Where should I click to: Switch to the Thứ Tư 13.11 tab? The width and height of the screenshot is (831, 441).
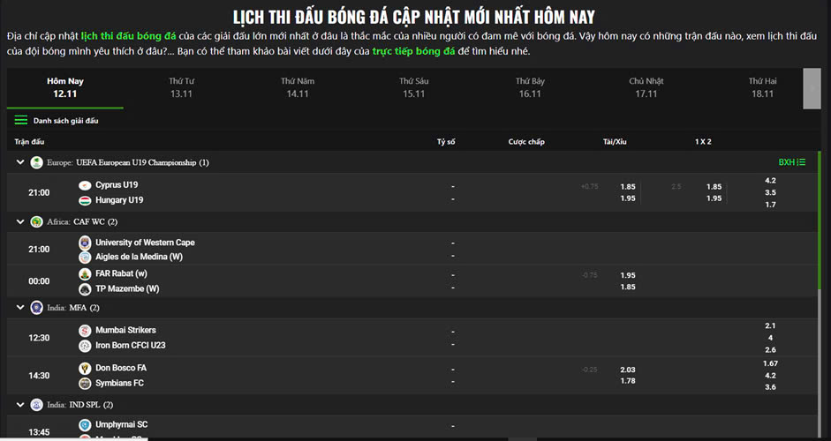(181, 87)
